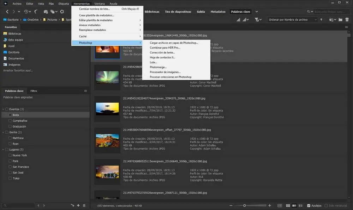Screen dimensions: 353x210
Task: Collapse the Lugares keyword group
Action: click(3, 149)
